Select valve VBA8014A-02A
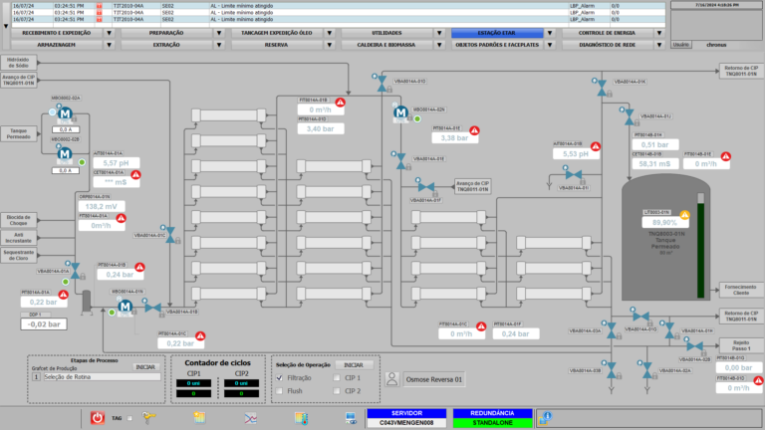Image resolution: width=765 pixels, height=430 pixels. tap(647, 370)
